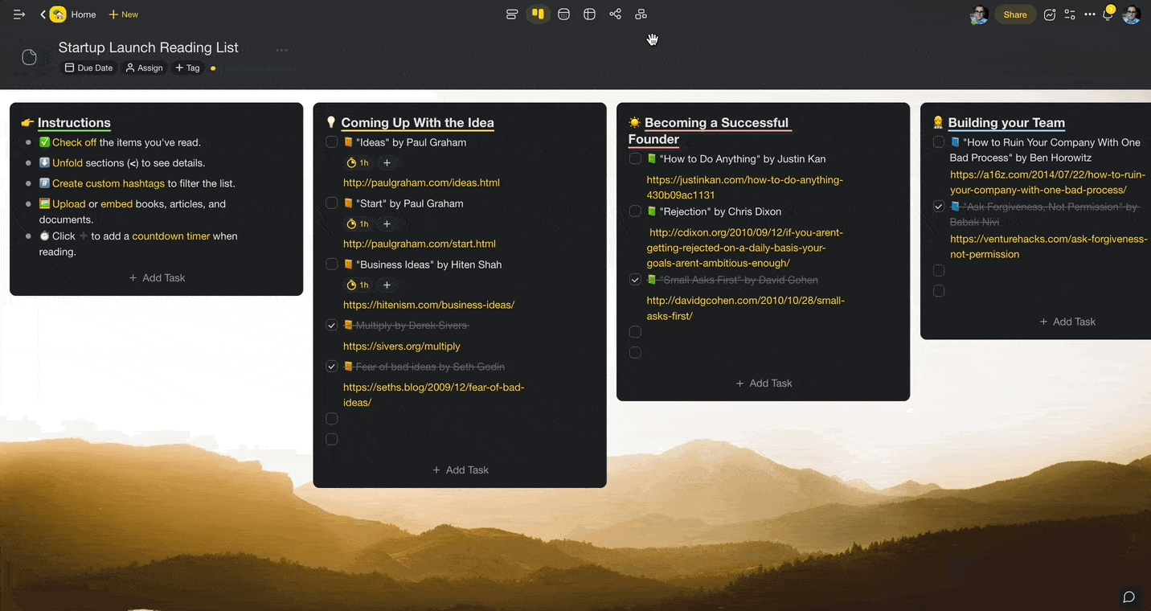Open the three-dot menu in the top right

tap(1090, 14)
